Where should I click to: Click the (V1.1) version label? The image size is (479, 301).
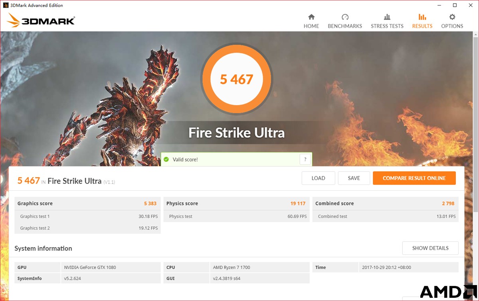tap(109, 182)
